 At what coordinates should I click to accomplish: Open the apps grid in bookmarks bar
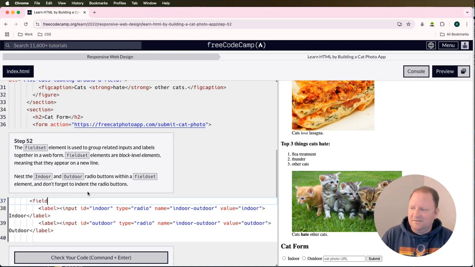7,34
